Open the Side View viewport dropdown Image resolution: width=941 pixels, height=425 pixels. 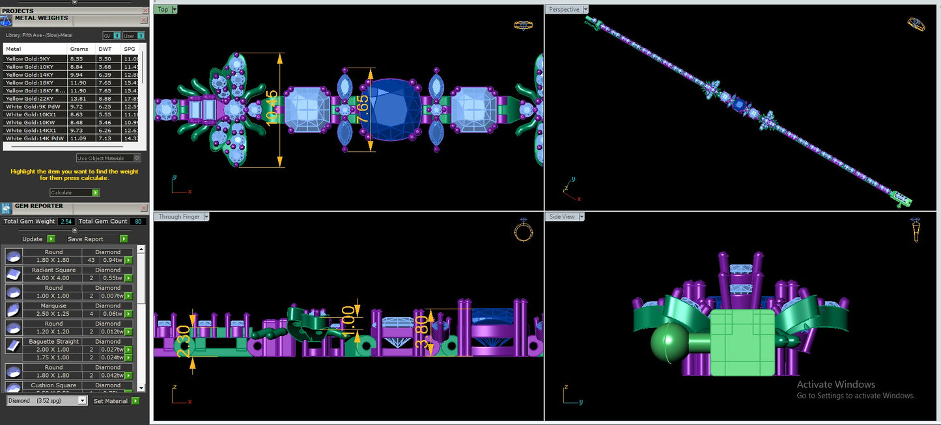tap(581, 216)
